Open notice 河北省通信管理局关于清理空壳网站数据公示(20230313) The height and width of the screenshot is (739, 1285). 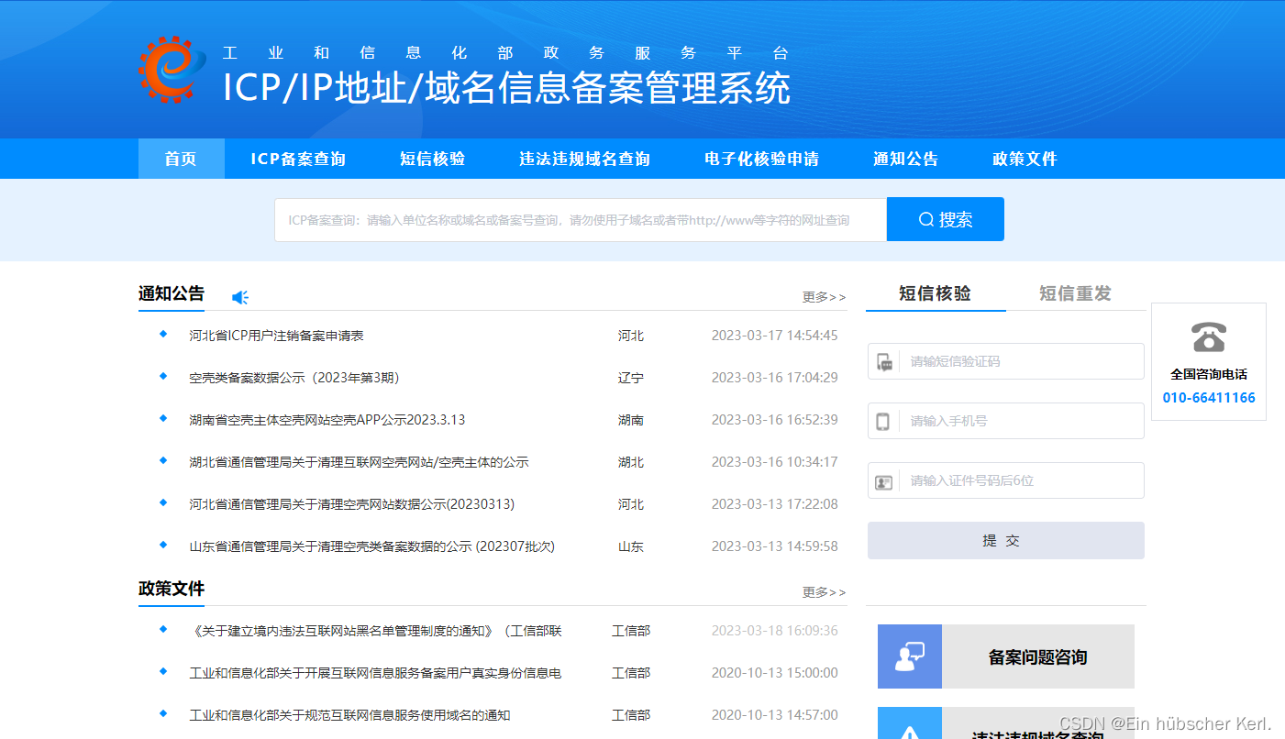pos(351,504)
